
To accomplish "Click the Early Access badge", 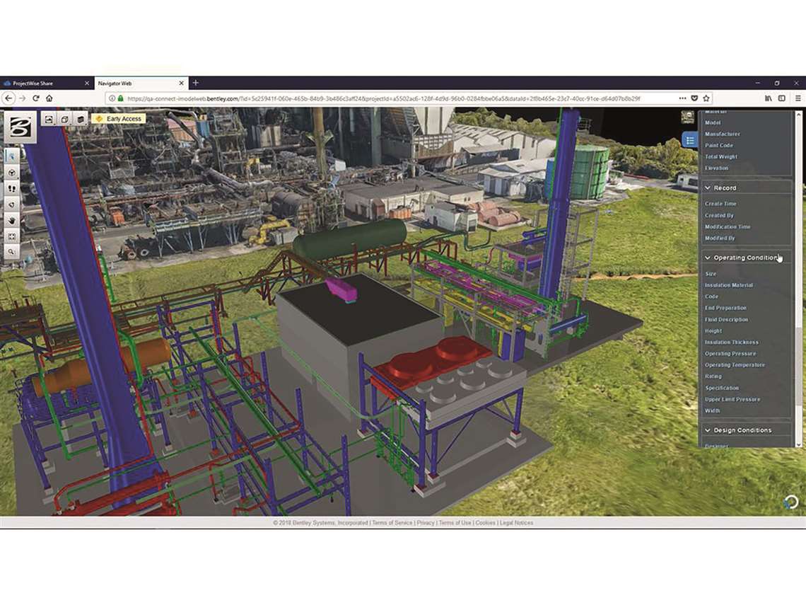I will tap(119, 119).
